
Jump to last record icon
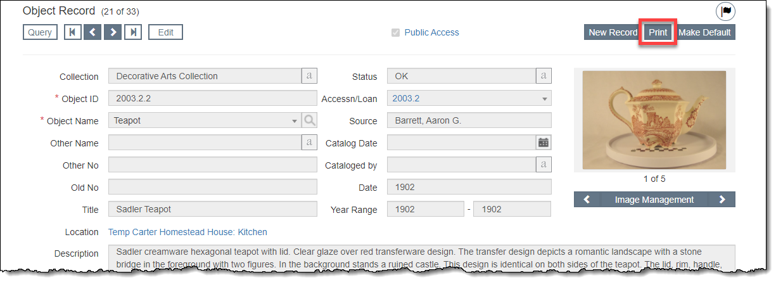click(x=132, y=32)
